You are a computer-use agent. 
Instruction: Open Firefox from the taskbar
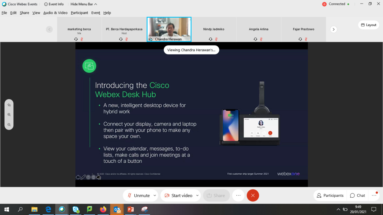(x=103, y=209)
